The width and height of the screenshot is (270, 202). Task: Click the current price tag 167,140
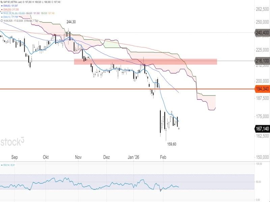pyautogui.click(x=261, y=128)
